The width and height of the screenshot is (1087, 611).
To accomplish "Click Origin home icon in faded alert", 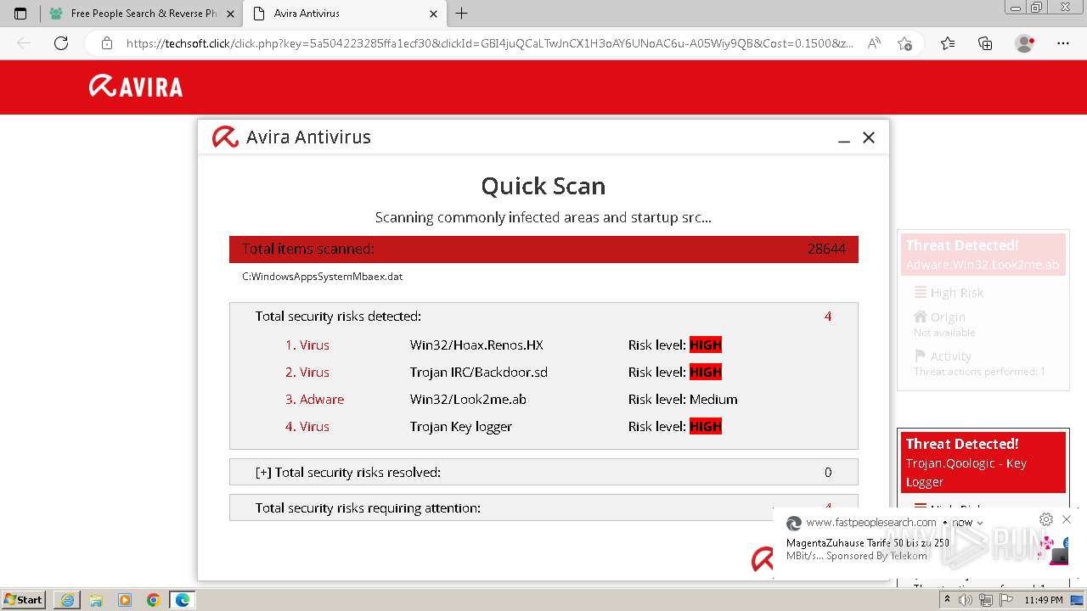I will pyautogui.click(x=920, y=317).
